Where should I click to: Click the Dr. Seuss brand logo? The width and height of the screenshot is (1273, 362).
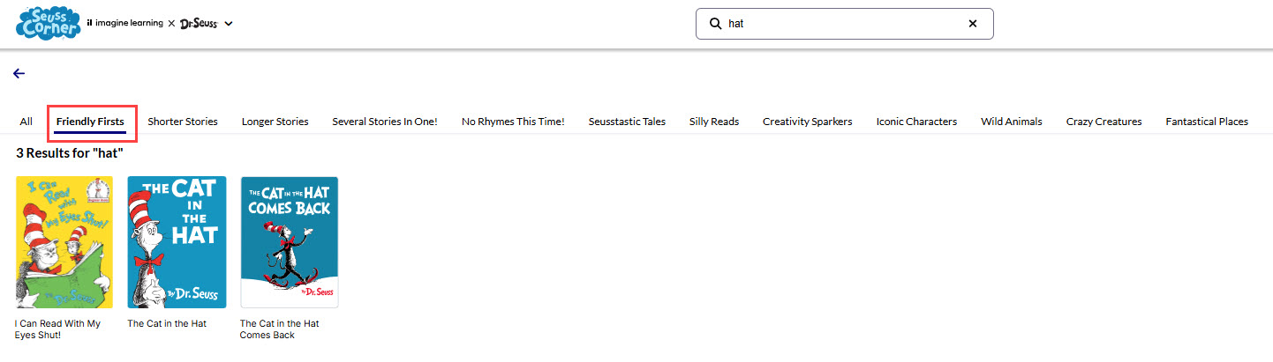point(199,24)
